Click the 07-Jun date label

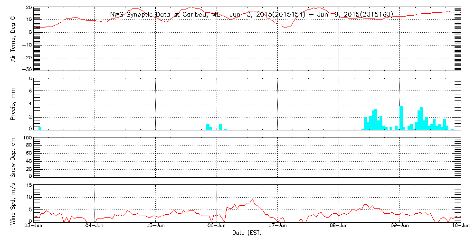[x=278, y=226]
